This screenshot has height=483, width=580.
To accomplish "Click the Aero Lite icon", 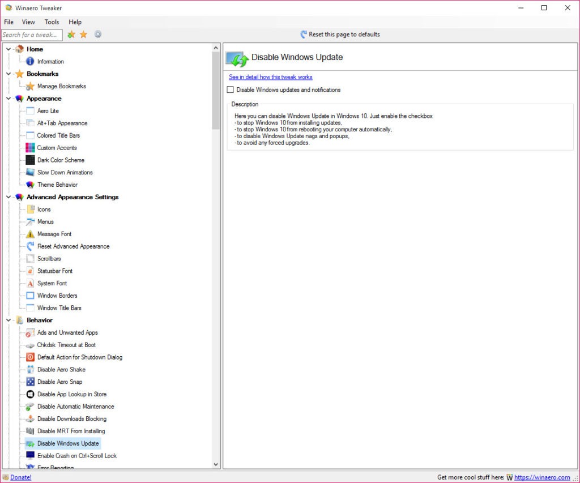I will tap(30, 110).
